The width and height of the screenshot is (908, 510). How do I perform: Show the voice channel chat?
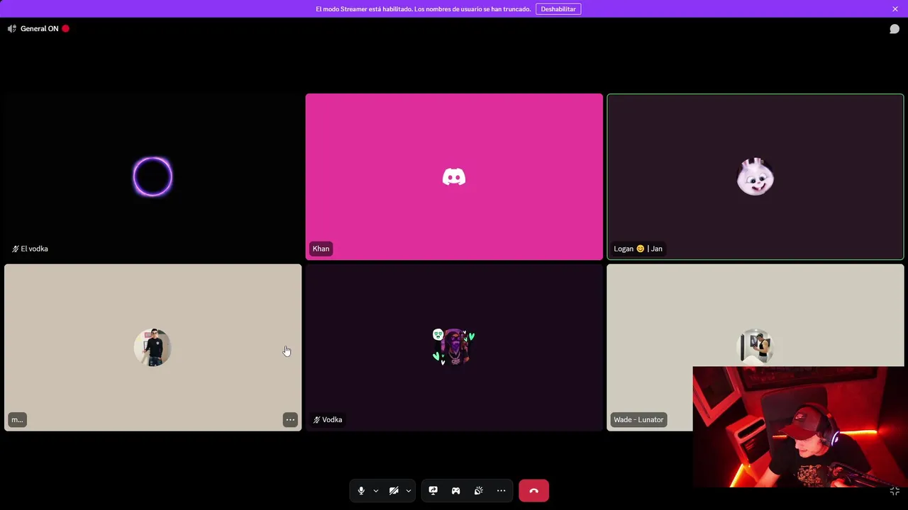[x=895, y=29]
